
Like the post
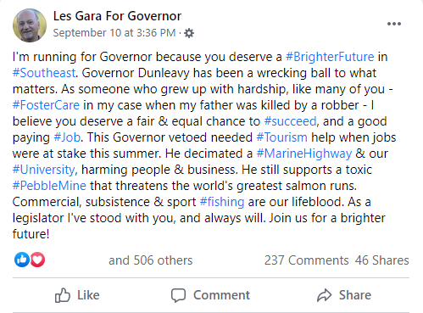(x=77, y=295)
